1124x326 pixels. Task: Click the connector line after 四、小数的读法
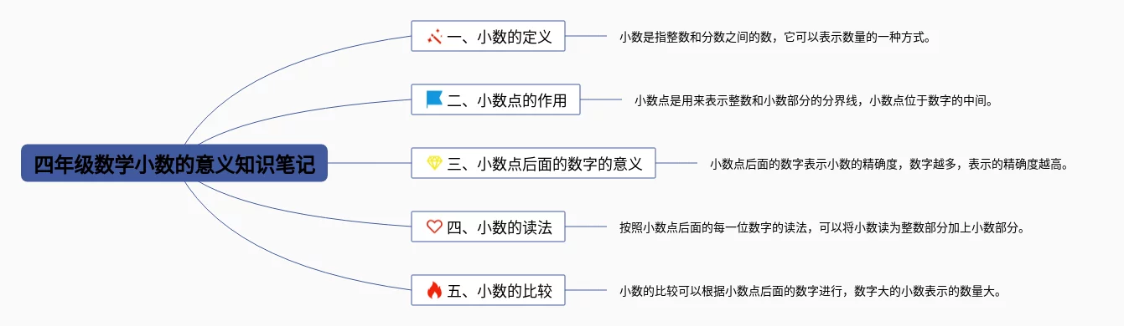pyautogui.click(x=586, y=227)
